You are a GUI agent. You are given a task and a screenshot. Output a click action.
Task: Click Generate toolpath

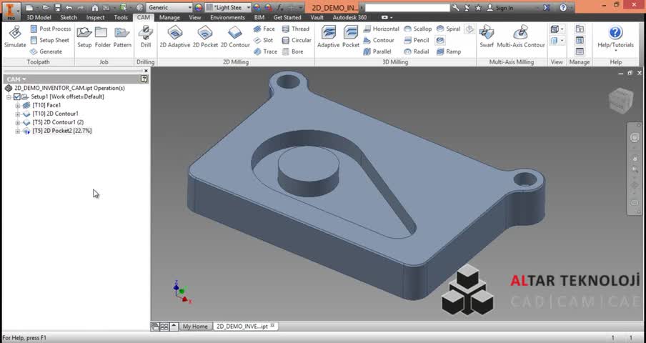pos(46,51)
